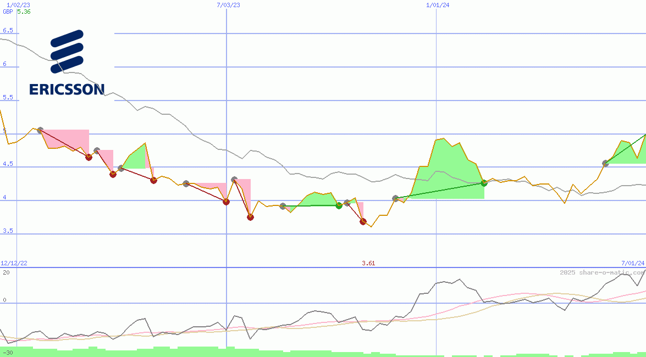Screen dimensions: 646x357
Task: Click the GBP currency label
Action: tap(8, 12)
